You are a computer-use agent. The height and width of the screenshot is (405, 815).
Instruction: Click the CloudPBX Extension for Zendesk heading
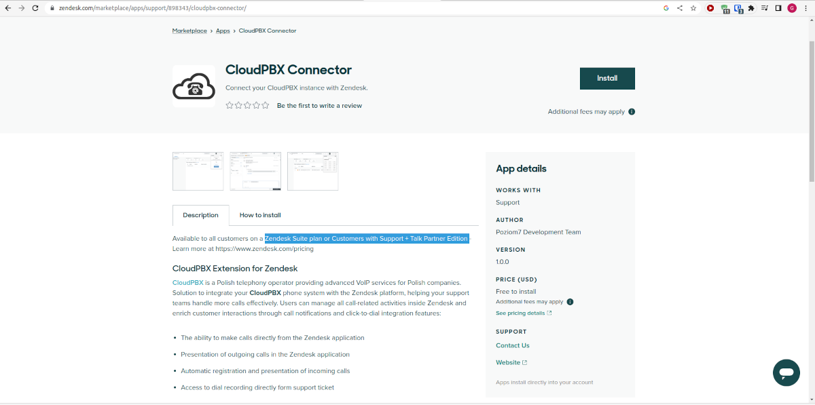(x=235, y=269)
